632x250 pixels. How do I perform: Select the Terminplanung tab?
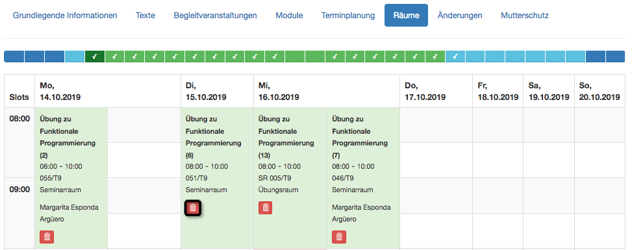coord(348,16)
